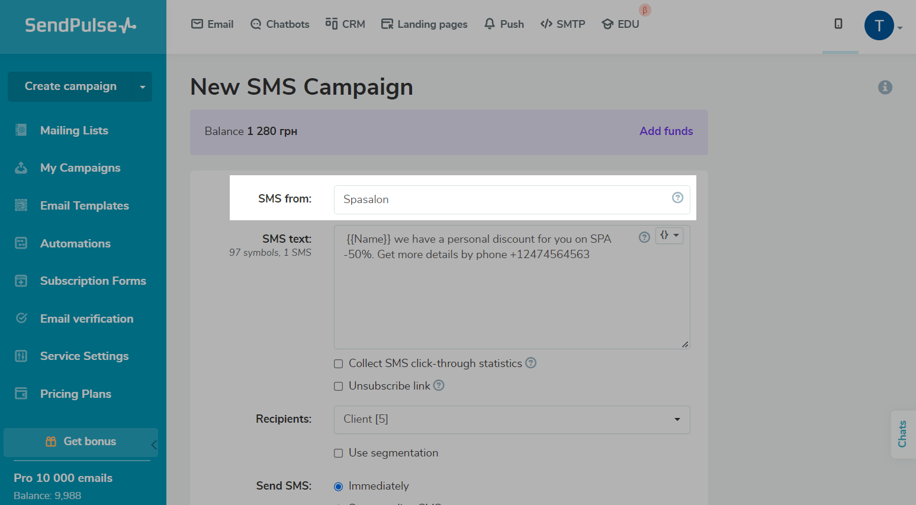Click help icon next to click-through statistics

pos(531,363)
